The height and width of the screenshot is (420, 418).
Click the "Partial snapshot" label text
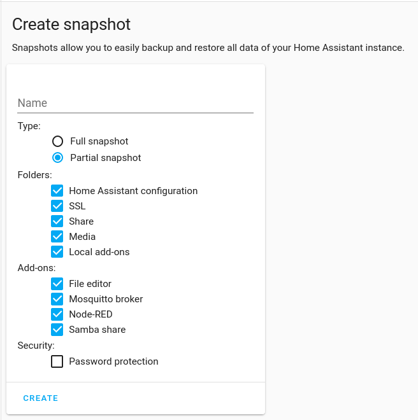point(105,158)
